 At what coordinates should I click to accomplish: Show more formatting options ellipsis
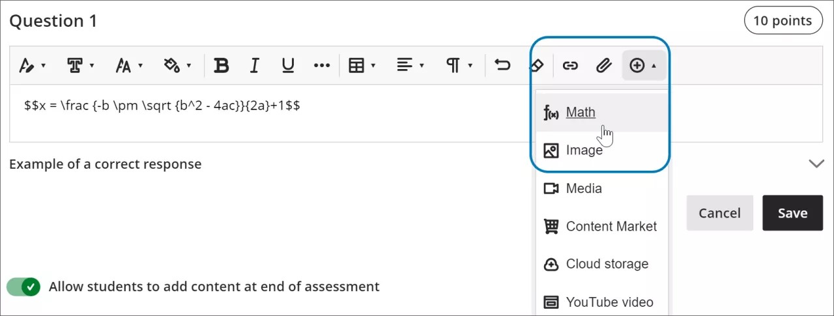click(x=322, y=65)
